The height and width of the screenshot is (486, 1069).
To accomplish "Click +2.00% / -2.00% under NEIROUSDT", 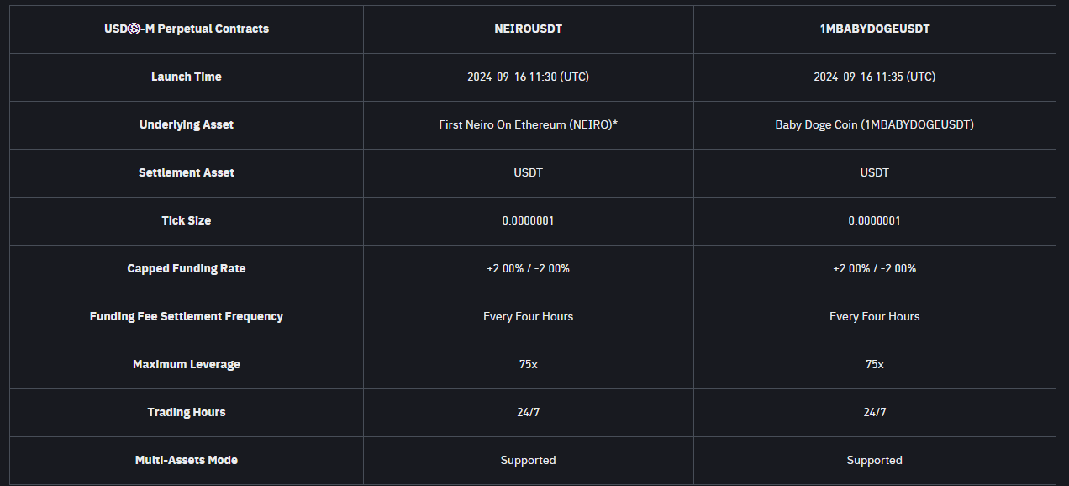I will (528, 268).
